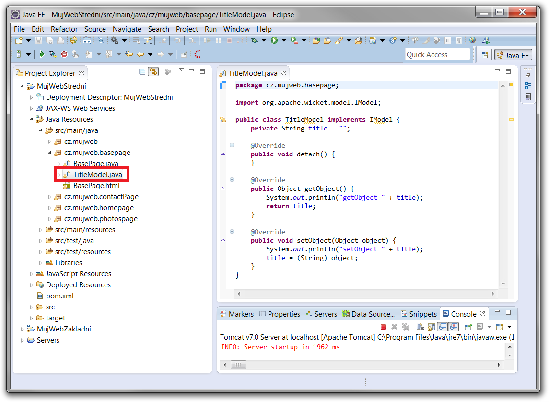
Task: Click the Quick Access search field
Action: 437,55
